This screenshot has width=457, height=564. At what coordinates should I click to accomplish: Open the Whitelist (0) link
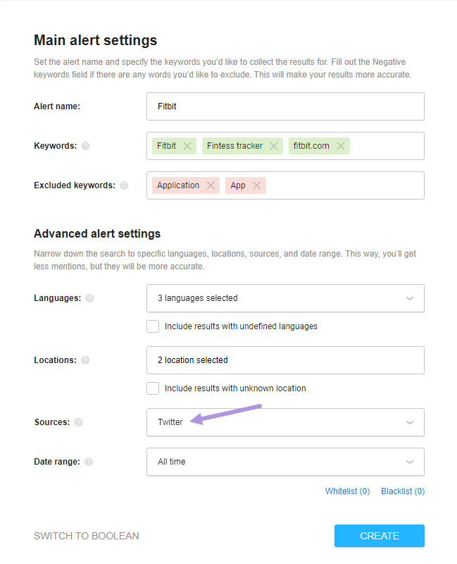[347, 491]
